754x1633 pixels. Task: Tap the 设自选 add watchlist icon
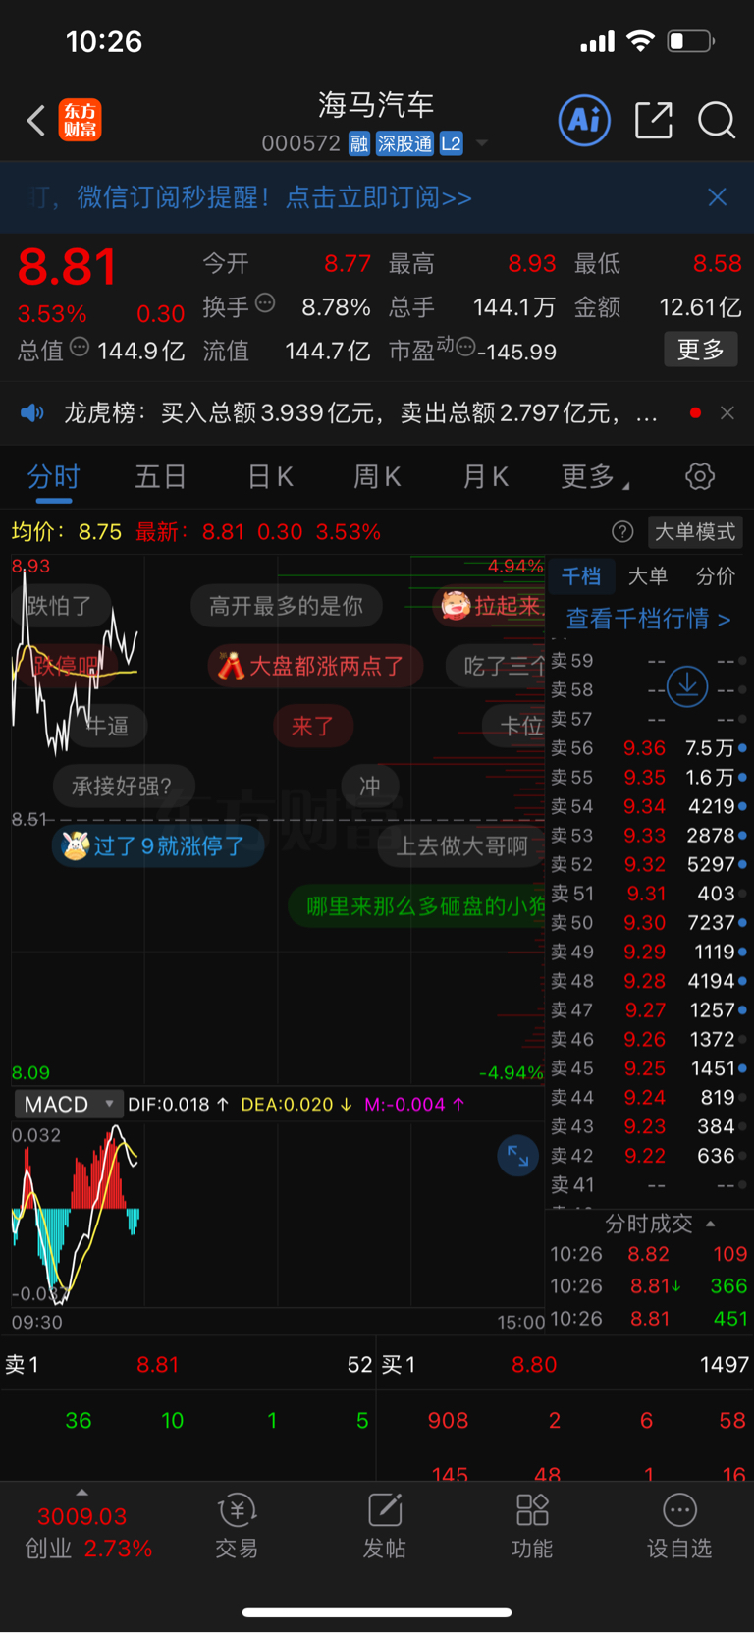click(679, 1526)
